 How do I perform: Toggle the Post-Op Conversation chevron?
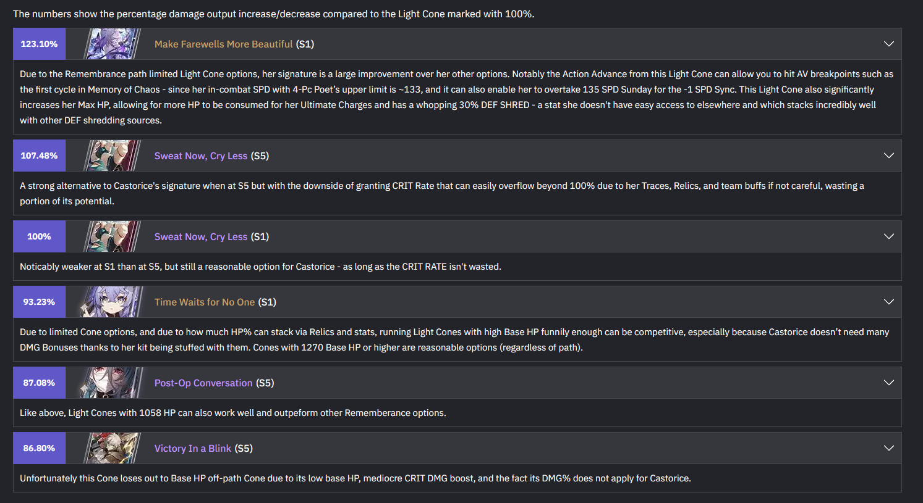point(889,383)
